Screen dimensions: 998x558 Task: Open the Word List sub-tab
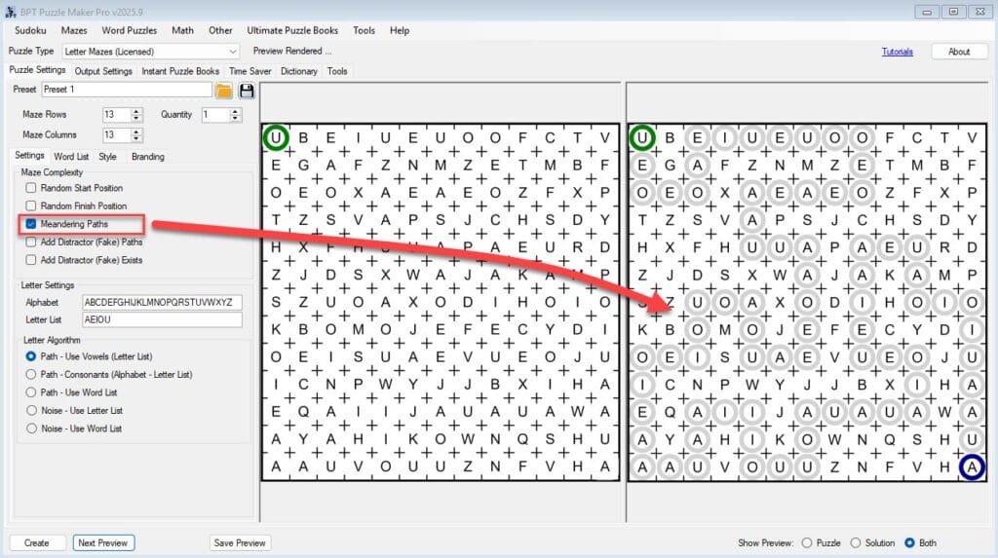[x=70, y=157]
